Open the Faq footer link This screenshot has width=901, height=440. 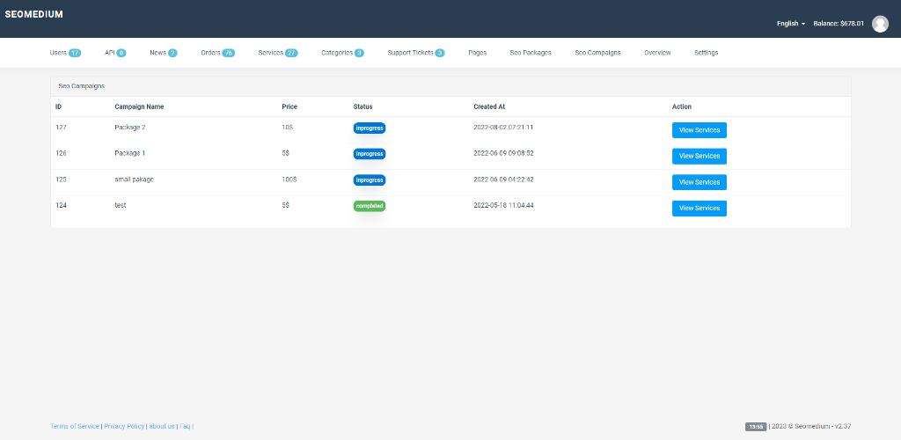[x=185, y=426]
